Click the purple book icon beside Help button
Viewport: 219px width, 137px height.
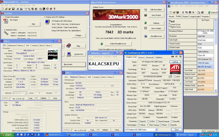coord(69,45)
